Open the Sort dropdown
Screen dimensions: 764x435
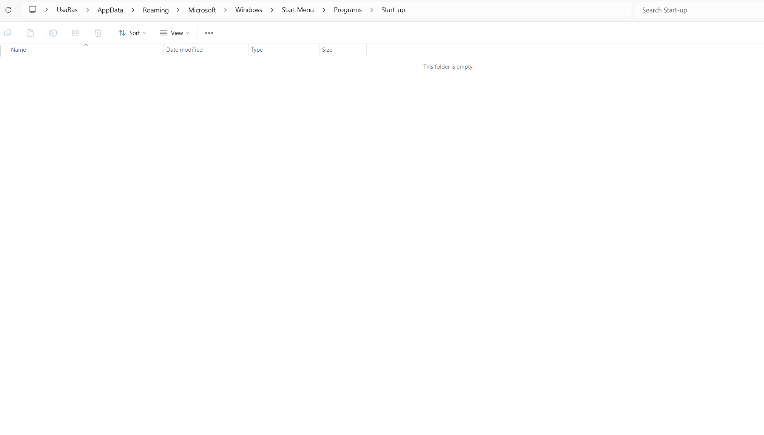[x=132, y=33]
